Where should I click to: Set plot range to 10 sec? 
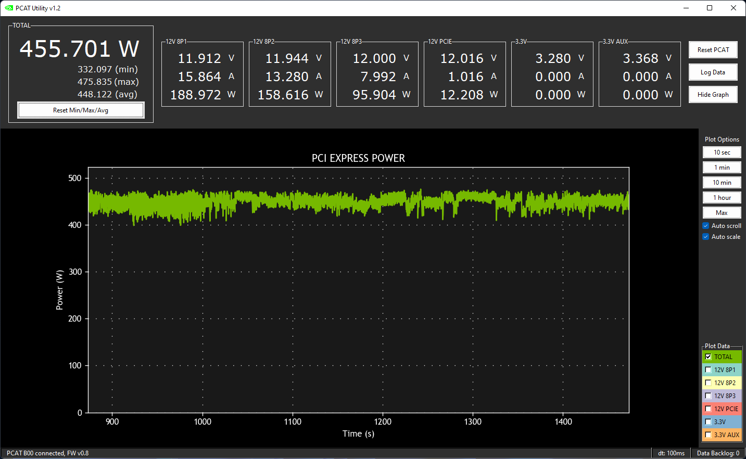[x=722, y=152]
